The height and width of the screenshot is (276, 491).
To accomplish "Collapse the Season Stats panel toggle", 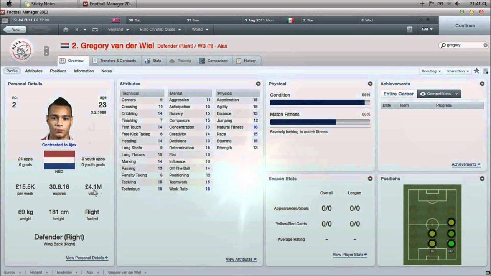I will pyautogui.click(x=370, y=178).
